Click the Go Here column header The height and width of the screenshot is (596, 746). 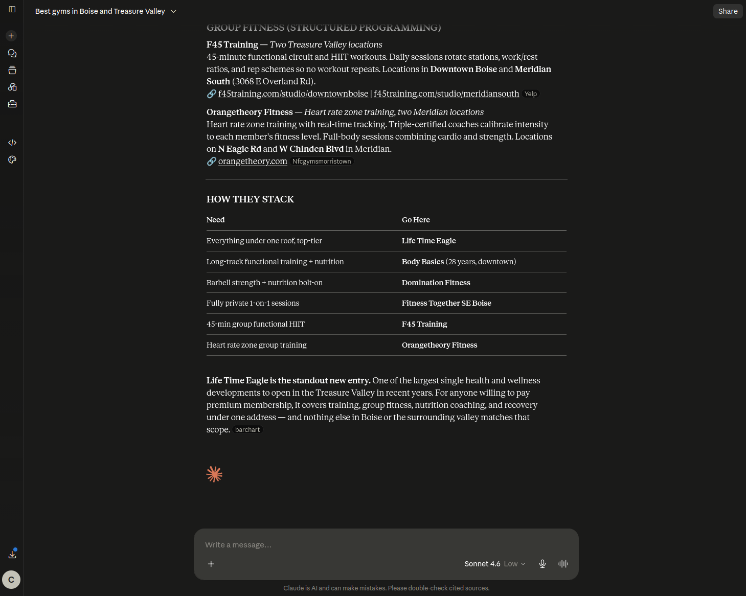(x=416, y=220)
